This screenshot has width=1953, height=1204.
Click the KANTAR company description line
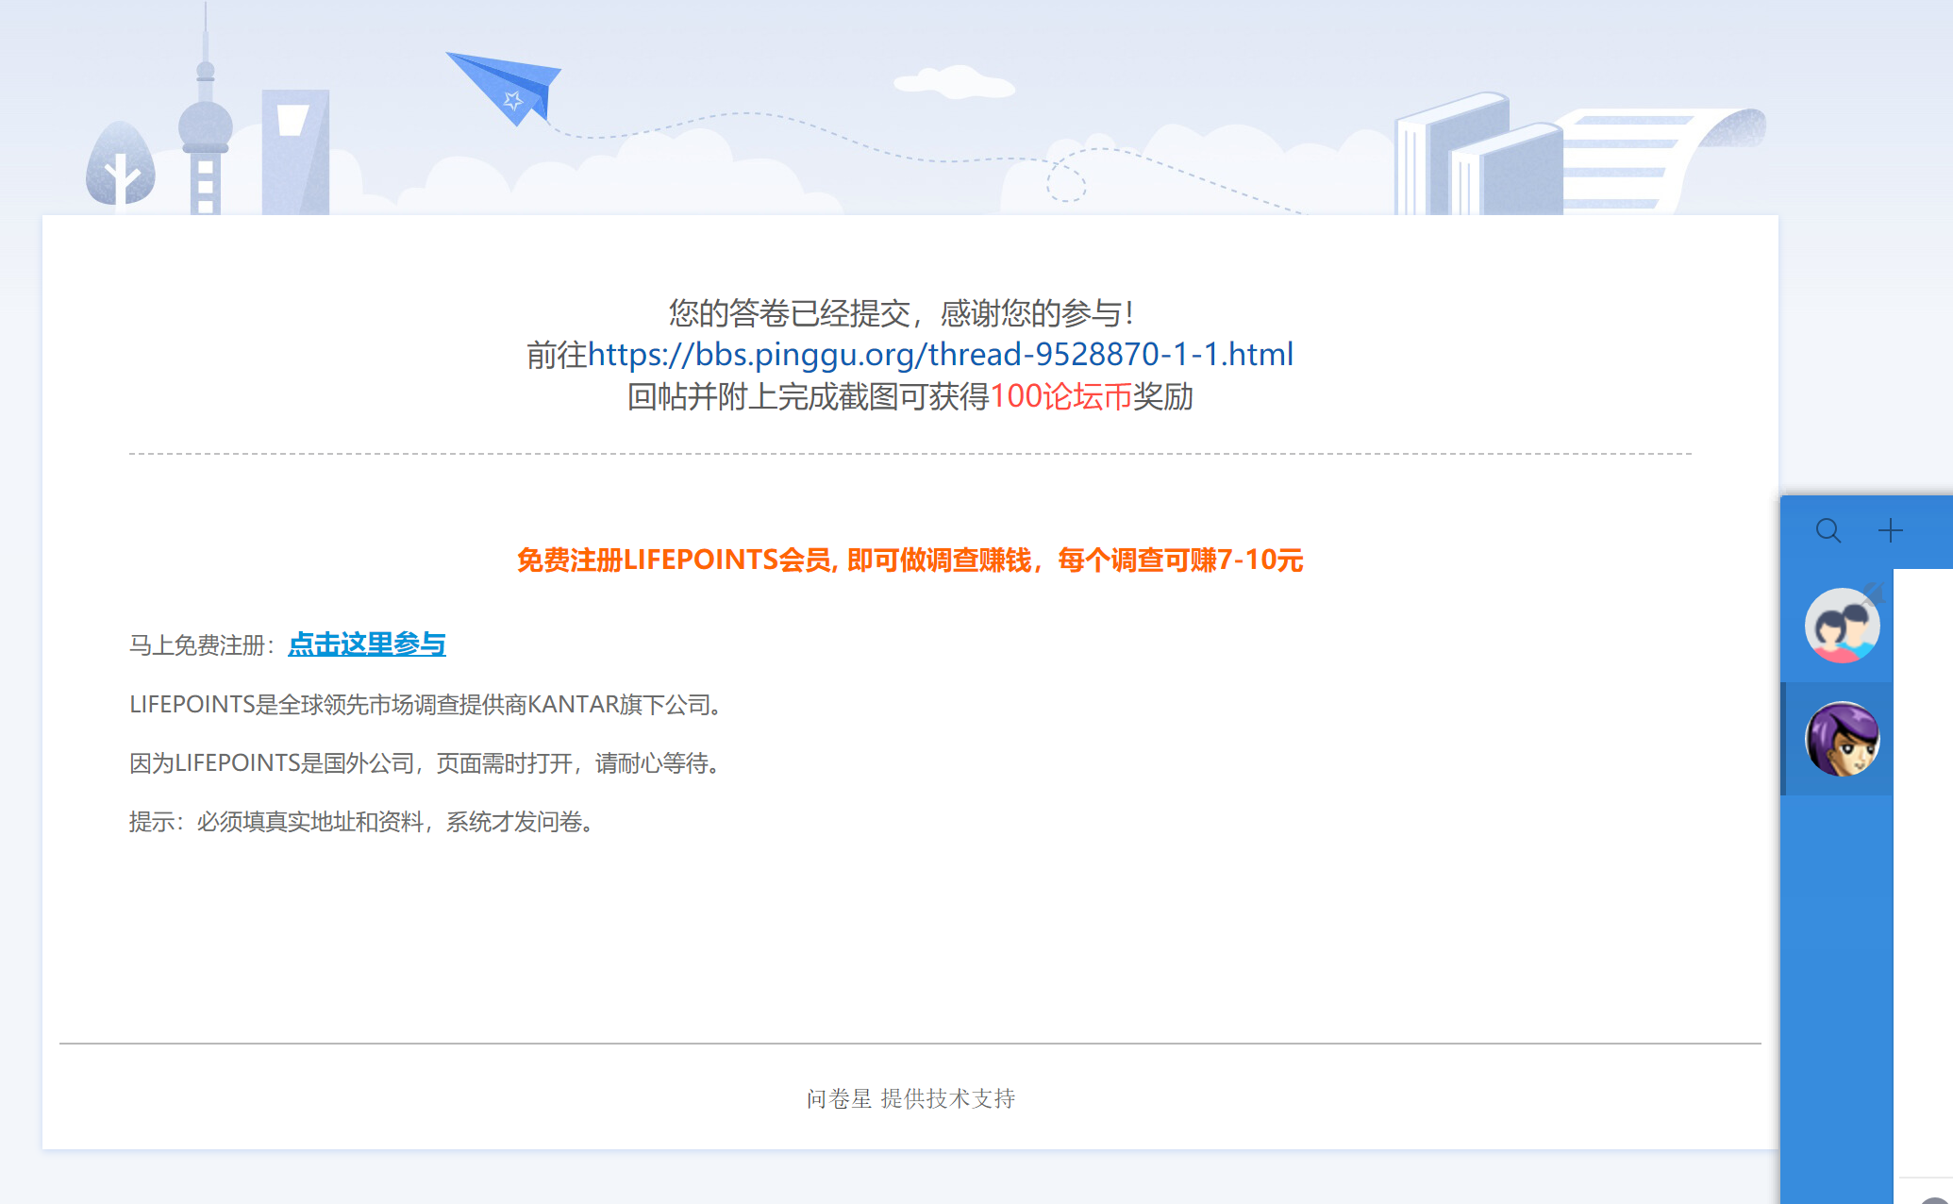(x=427, y=705)
